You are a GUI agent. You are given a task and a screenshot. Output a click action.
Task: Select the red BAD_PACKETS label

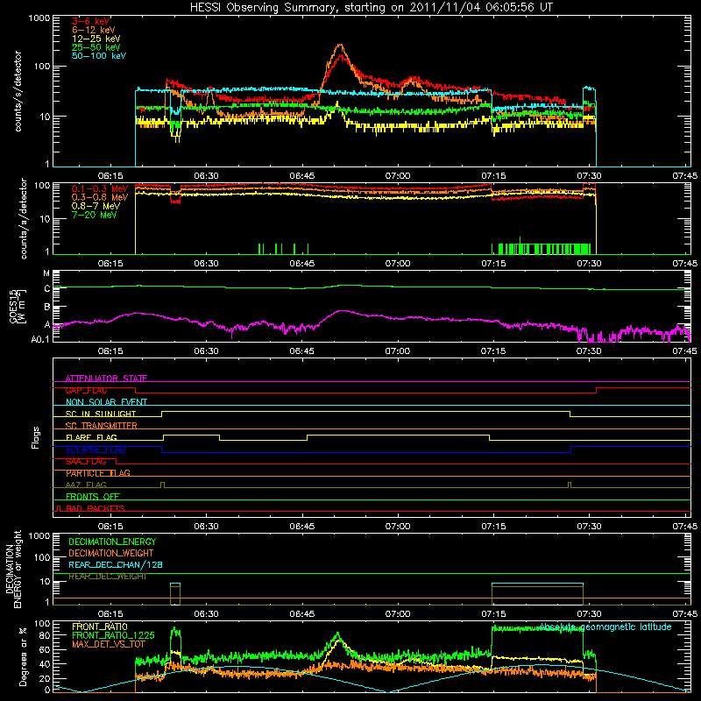click(96, 508)
